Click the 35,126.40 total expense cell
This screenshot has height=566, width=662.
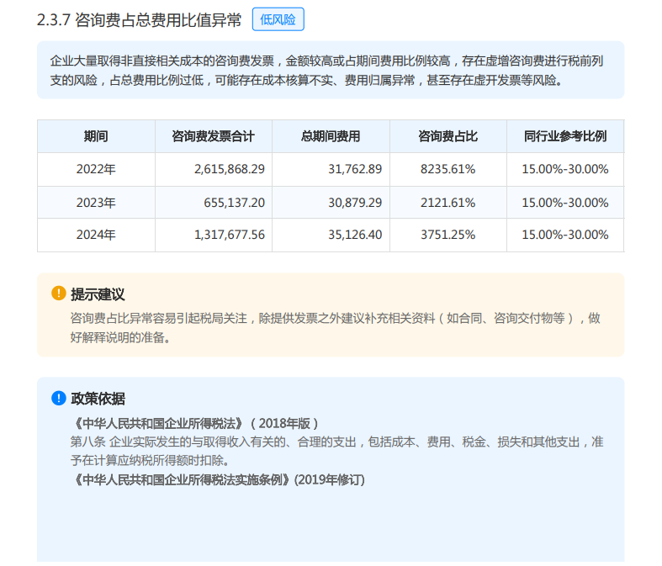pyautogui.click(x=355, y=235)
